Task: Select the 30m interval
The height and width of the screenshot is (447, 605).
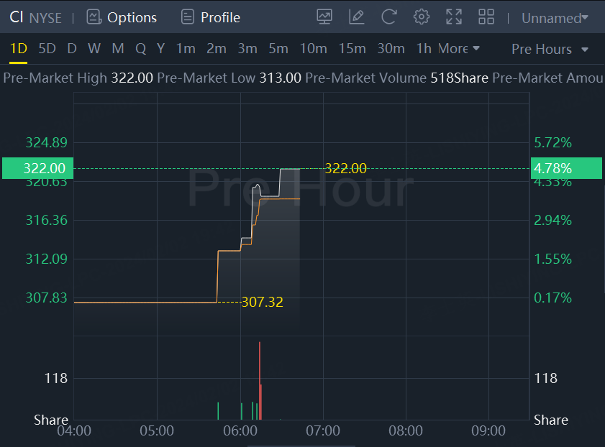Action: [x=391, y=49]
